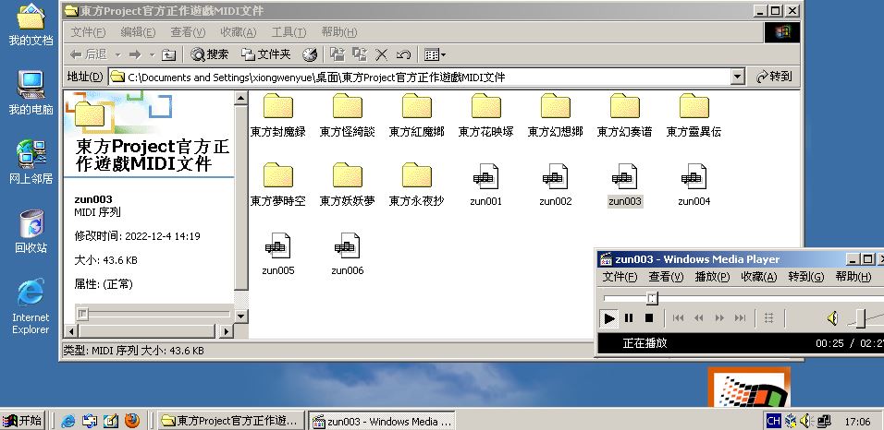Mute audio with the speaker icon
Viewport: 884px width, 430px height.
click(831, 318)
